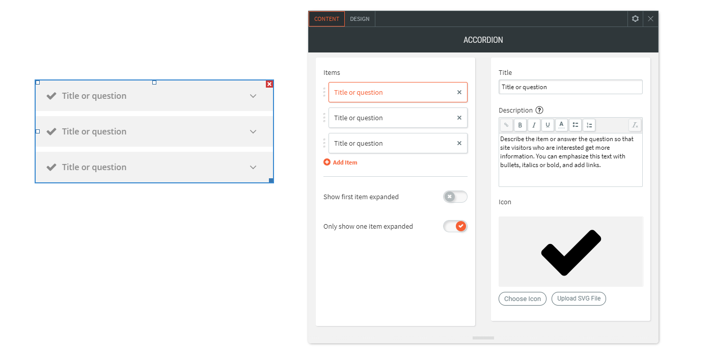Apply italic formatting to the description
This screenshot has width=711, height=354.
[534, 125]
